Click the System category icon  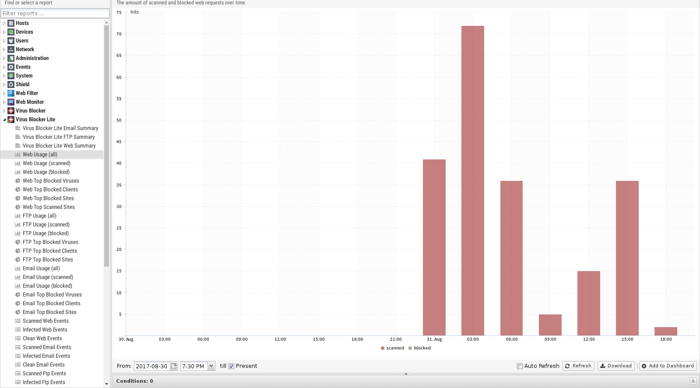[11, 76]
